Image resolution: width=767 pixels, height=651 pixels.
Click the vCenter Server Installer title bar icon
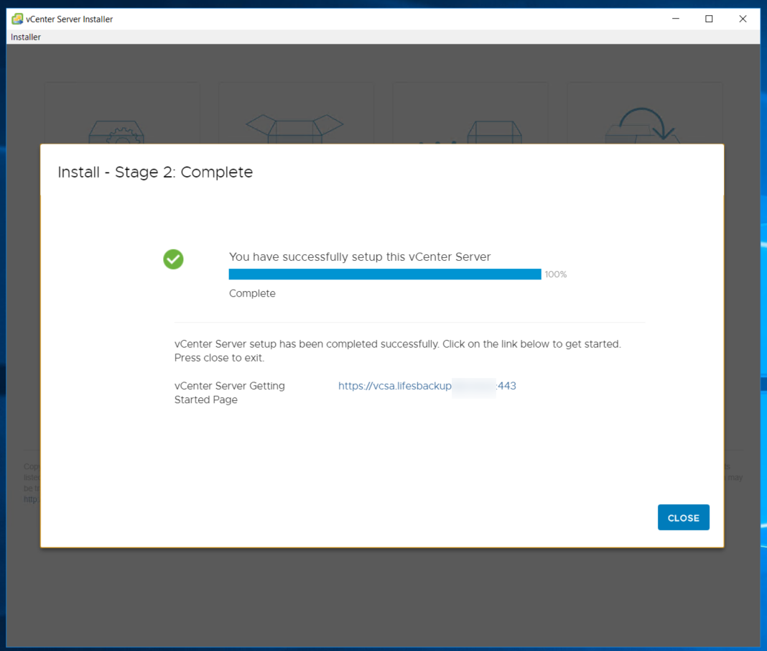tap(17, 19)
